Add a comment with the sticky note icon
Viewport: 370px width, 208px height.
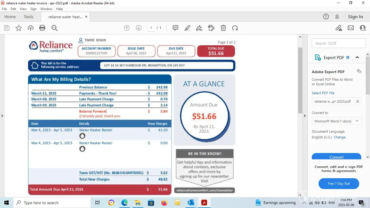point(176,28)
